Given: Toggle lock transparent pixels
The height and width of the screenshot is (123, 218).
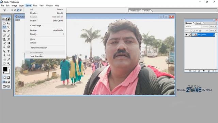Looking at the screenshot, I should pyautogui.click(x=191, y=30).
